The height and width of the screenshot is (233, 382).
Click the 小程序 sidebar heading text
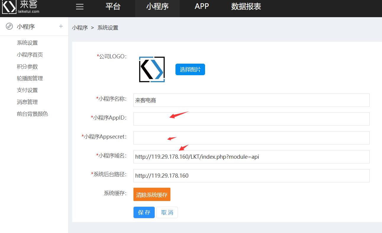click(26, 27)
